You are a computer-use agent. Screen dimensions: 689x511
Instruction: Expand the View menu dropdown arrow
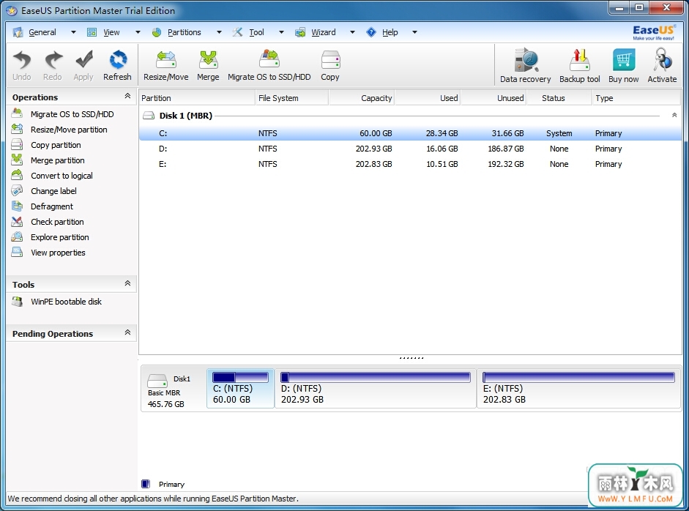(x=138, y=32)
